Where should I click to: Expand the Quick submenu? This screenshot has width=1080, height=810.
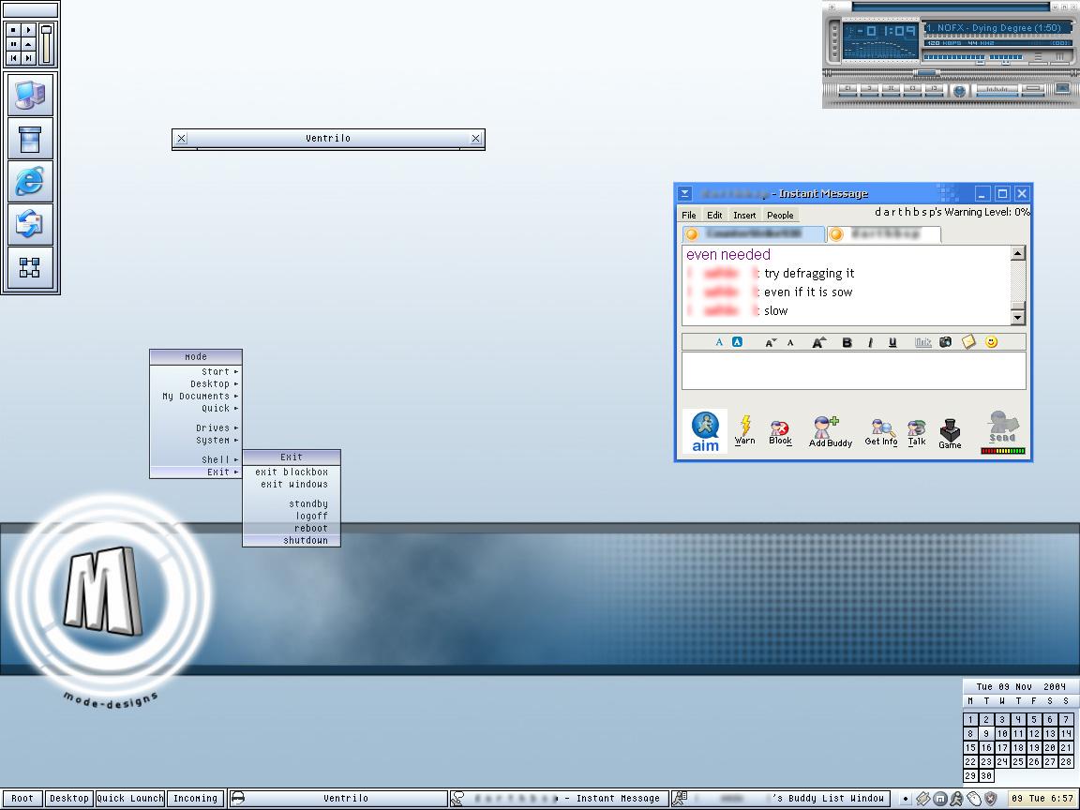tap(196, 409)
